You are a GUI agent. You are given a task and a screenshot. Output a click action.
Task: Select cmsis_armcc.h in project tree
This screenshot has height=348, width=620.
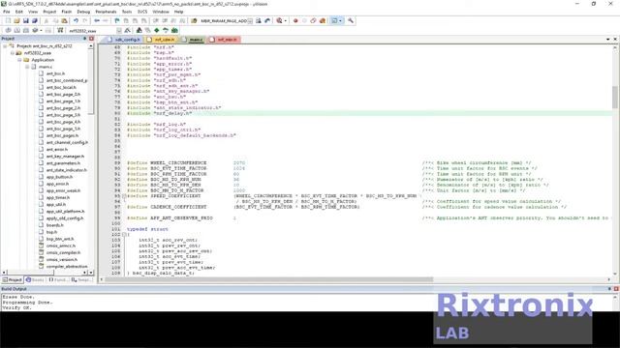(60, 246)
